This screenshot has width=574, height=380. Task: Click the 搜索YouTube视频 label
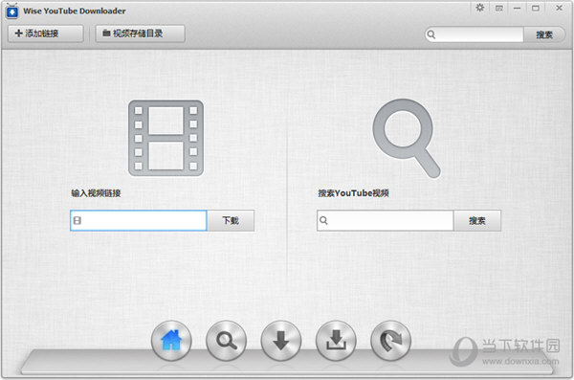(353, 193)
